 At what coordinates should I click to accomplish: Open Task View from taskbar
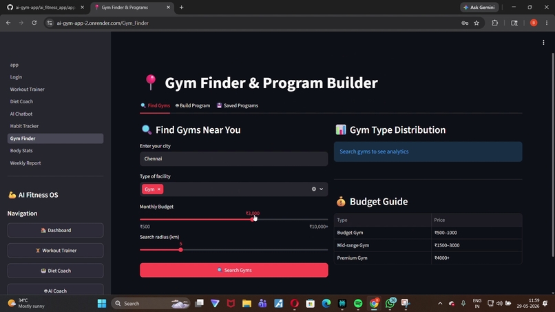tap(199, 304)
